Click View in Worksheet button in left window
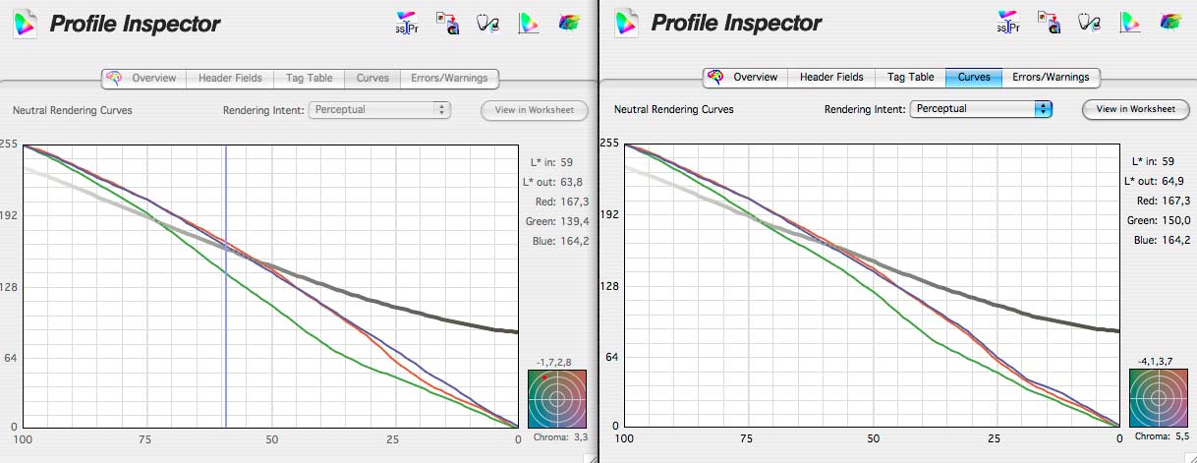1197x463 pixels. (535, 110)
